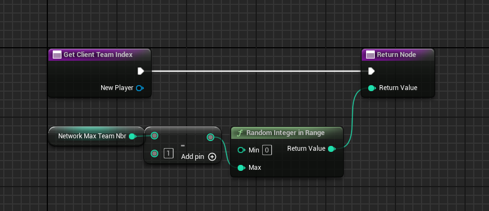The height and width of the screenshot is (211, 489).
Task: Click the Add pin text label
Action: (x=193, y=157)
